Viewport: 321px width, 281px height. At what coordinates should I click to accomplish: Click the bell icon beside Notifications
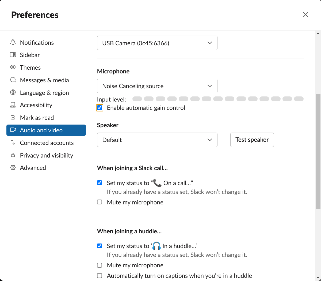click(x=13, y=42)
